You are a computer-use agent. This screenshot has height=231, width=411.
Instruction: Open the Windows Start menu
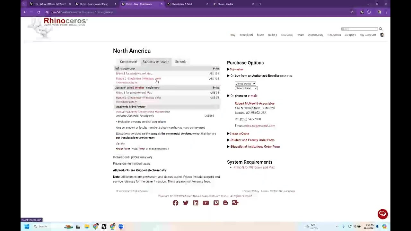pyautogui.click(x=27, y=227)
